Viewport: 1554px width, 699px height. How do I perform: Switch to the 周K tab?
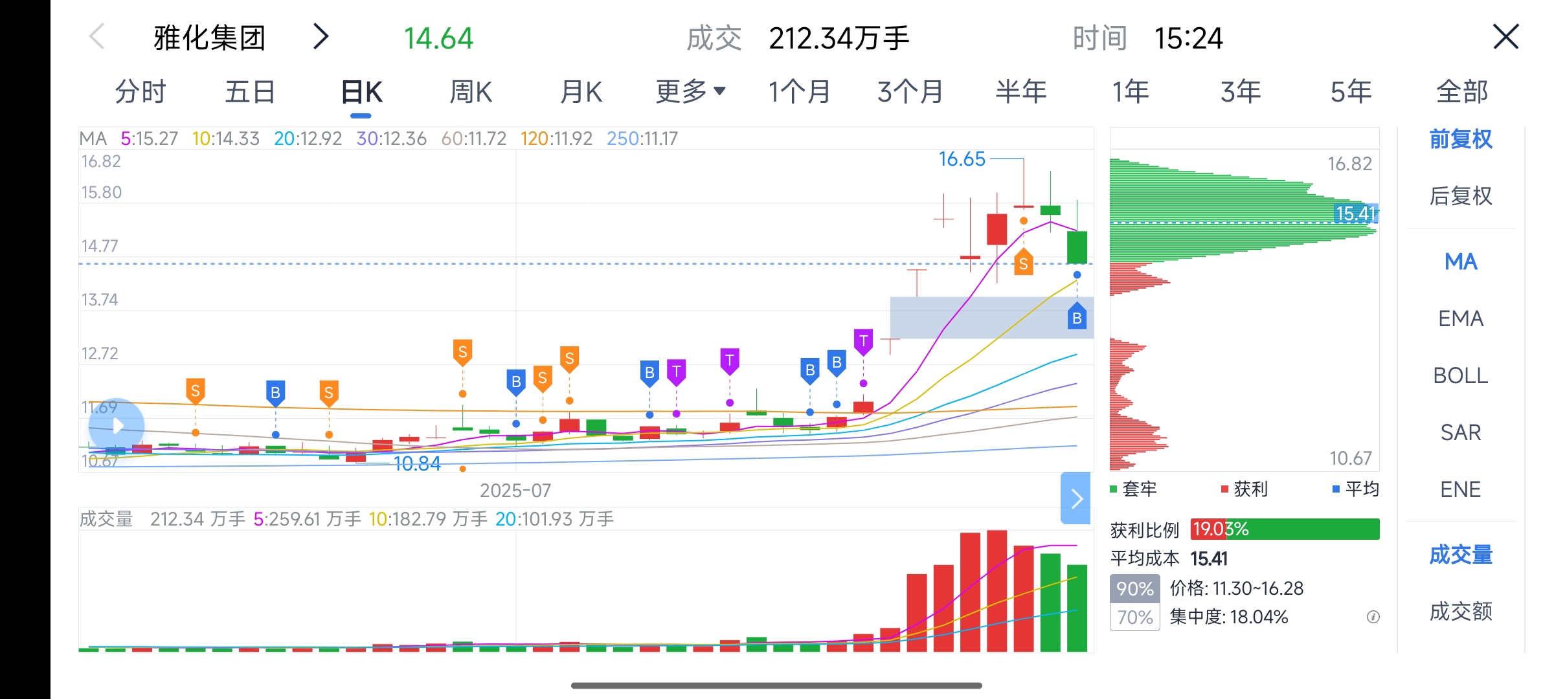(x=471, y=91)
